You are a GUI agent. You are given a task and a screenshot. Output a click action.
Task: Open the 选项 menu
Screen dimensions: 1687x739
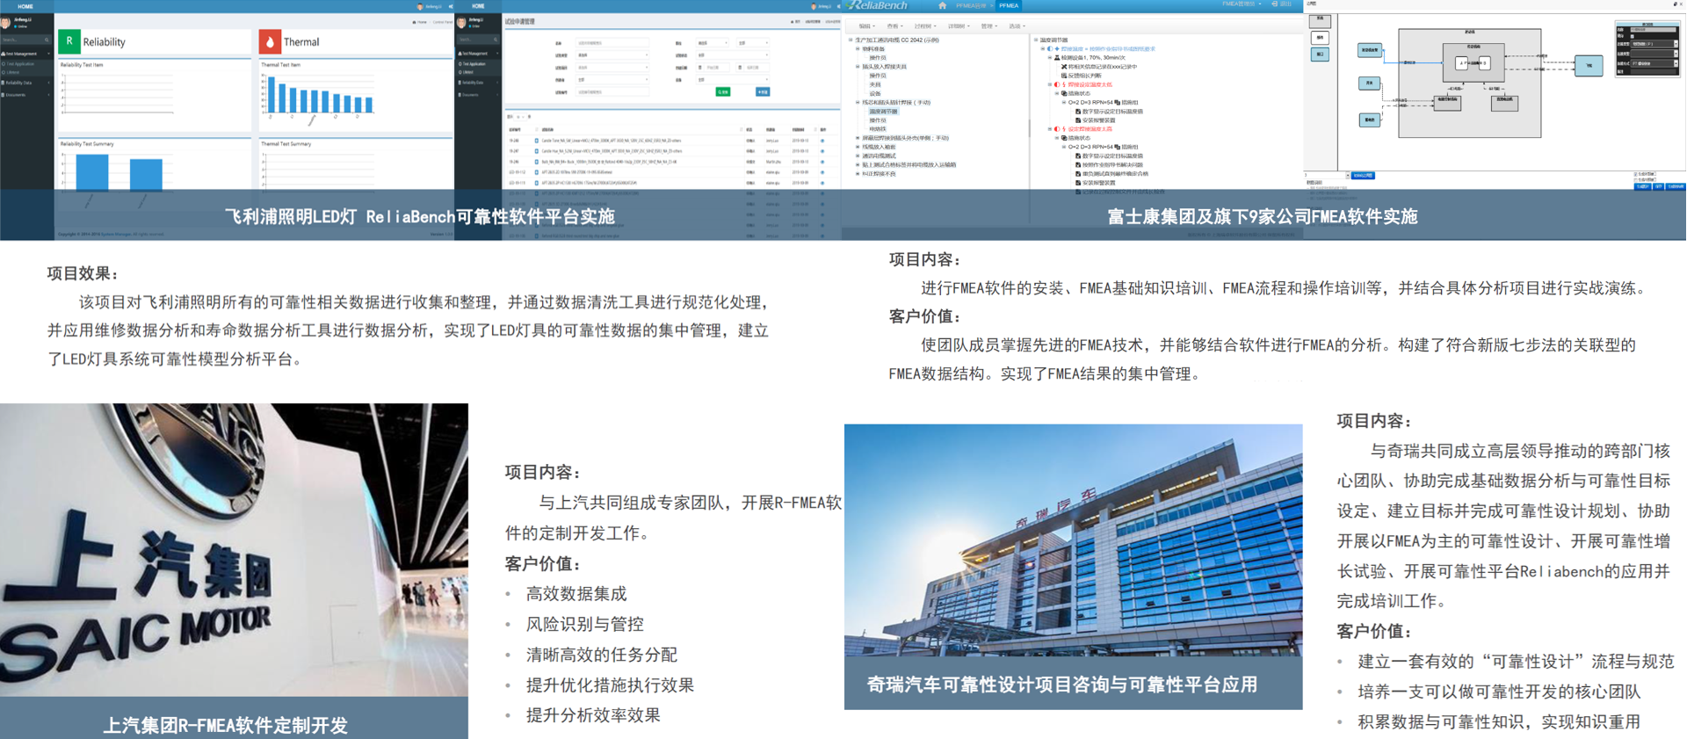(1017, 26)
